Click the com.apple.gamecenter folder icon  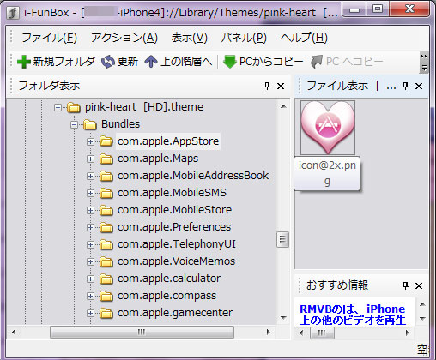click(106, 313)
